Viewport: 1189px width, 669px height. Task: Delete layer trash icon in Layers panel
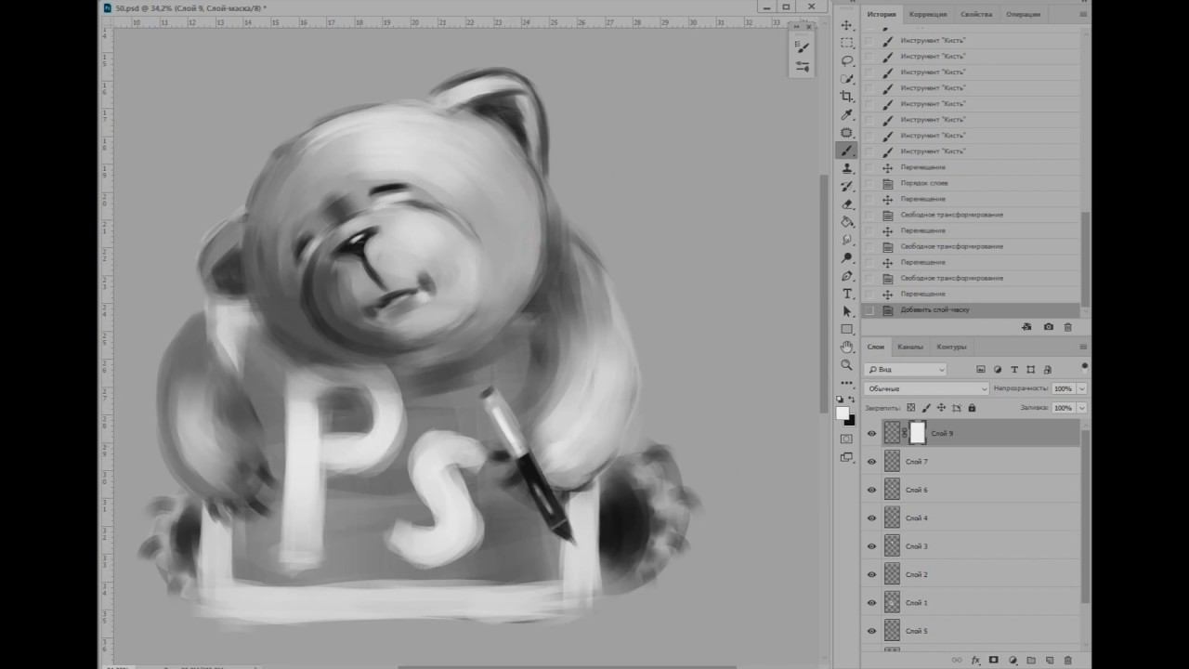click(1068, 661)
